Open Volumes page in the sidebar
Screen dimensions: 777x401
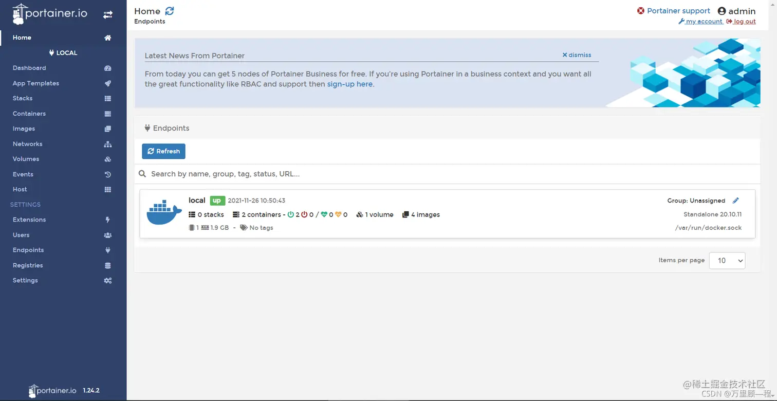pos(26,159)
